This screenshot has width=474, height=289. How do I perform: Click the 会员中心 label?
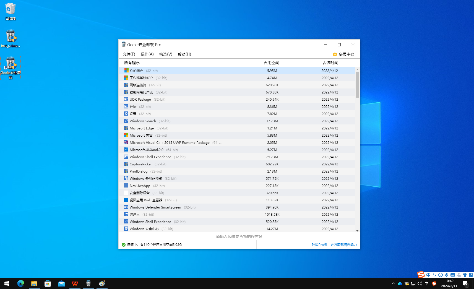[347, 54]
